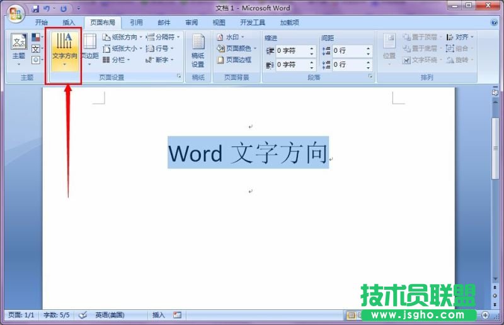This screenshot has width=504, height=325.
Task: Open Breaks (分隔符) menu
Action: pos(163,37)
